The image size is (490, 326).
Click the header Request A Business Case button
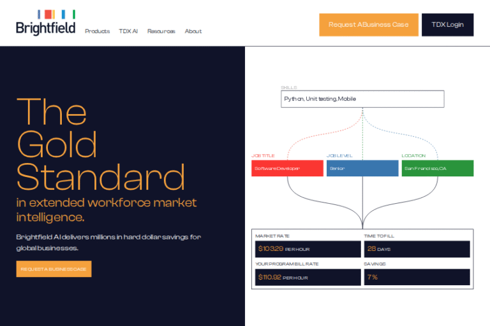[368, 25]
